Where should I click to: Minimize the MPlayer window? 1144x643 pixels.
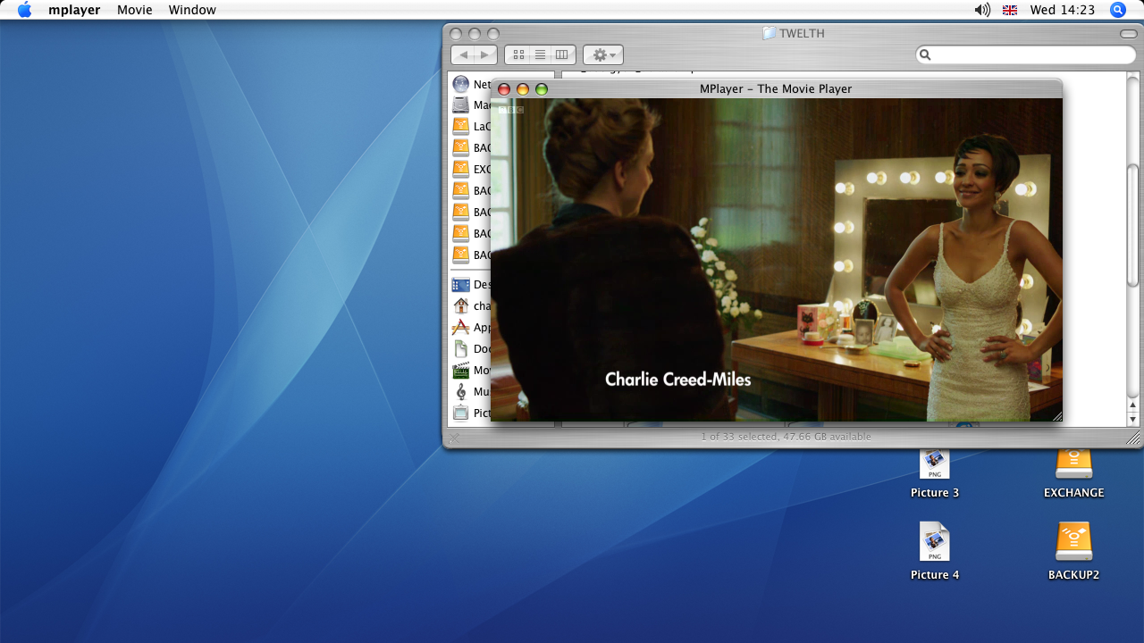[523, 89]
